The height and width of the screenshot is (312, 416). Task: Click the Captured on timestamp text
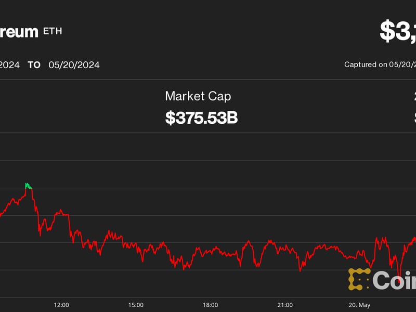click(380, 64)
